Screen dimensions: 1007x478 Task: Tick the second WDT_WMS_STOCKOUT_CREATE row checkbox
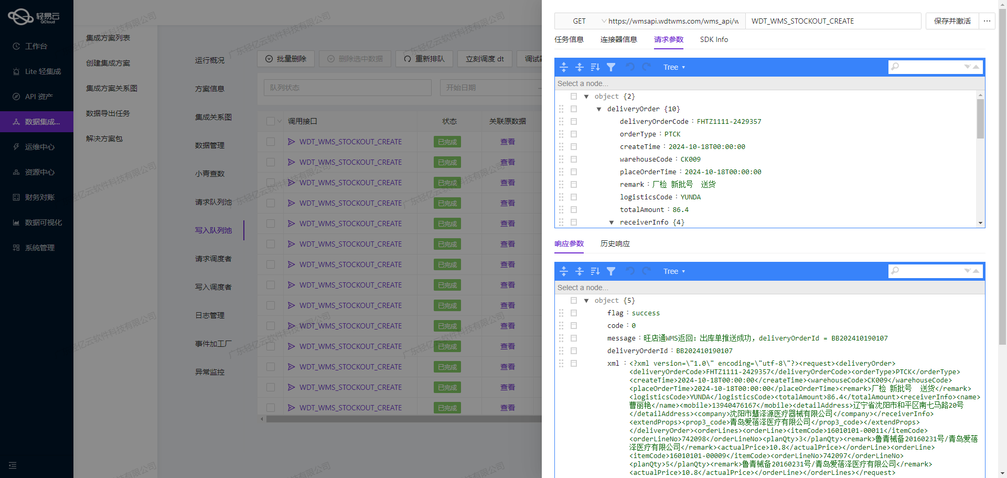pos(271,162)
